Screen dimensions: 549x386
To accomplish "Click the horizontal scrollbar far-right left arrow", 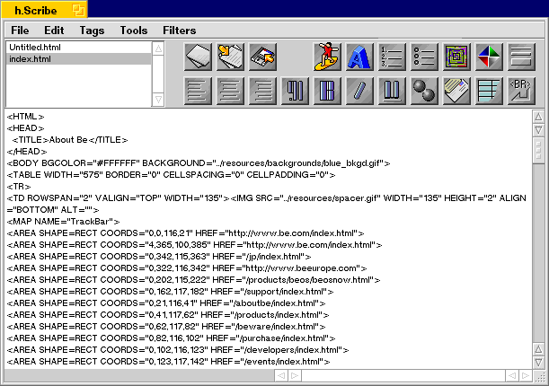I will [x=512, y=375].
